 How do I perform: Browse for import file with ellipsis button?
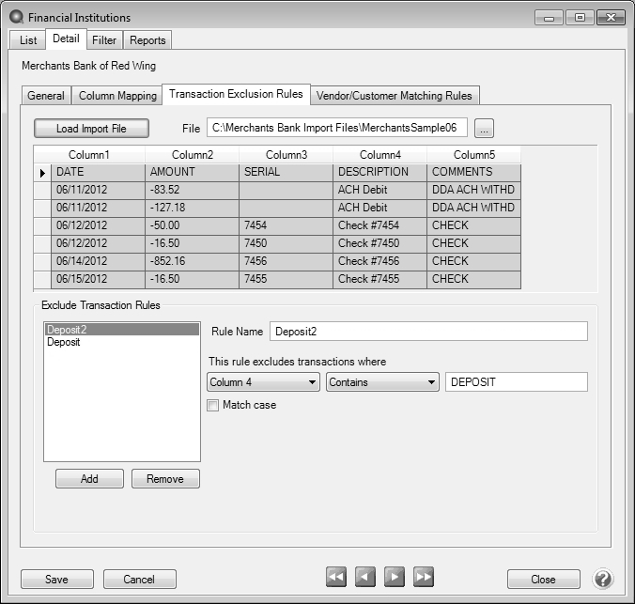484,128
